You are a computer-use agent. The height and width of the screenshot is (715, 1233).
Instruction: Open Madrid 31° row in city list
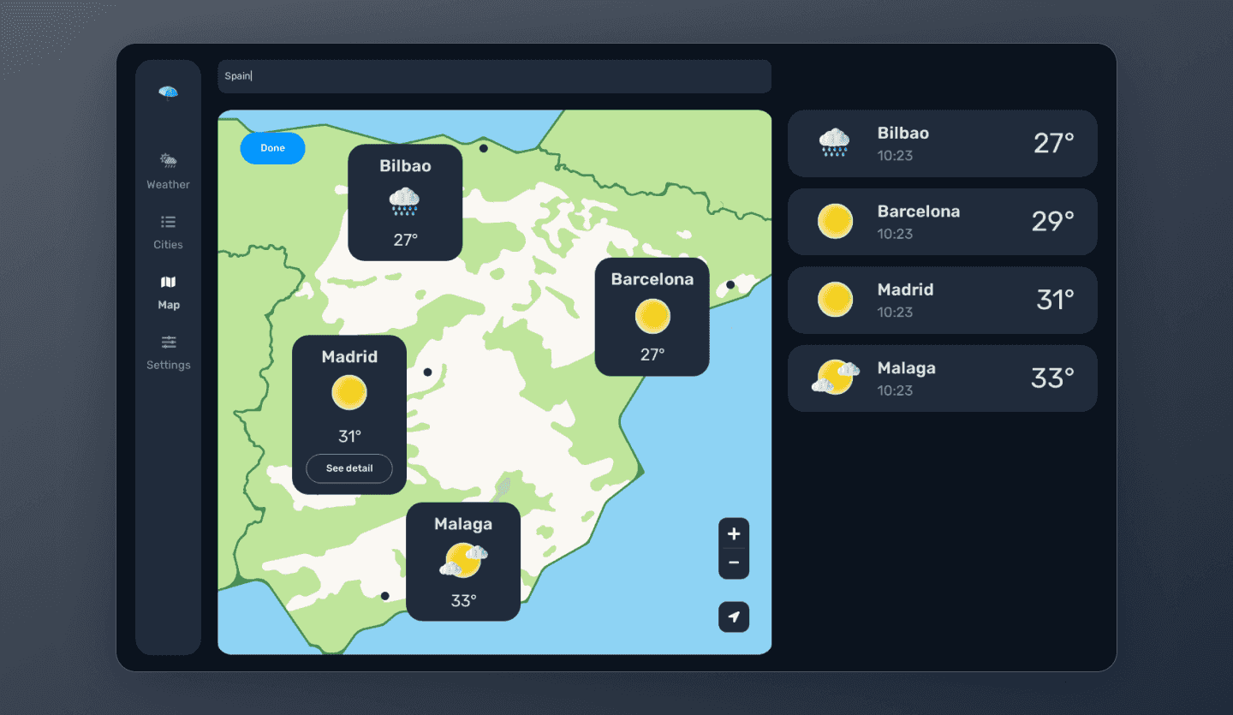click(x=942, y=301)
